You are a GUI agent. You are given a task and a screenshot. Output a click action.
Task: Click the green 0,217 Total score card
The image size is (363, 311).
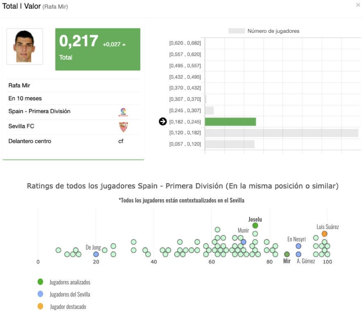pos(98,49)
